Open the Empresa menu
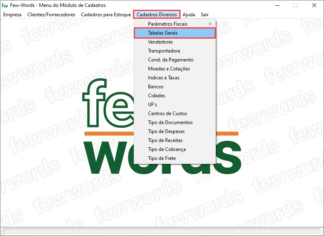324x236 pixels. point(12,15)
